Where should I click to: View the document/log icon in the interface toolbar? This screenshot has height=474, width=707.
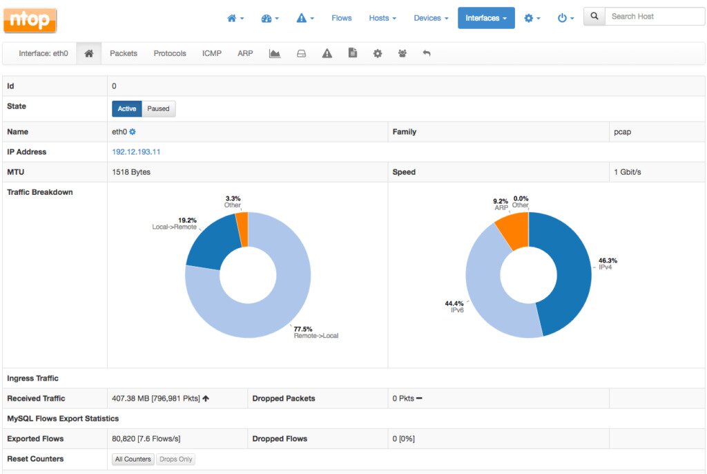353,53
